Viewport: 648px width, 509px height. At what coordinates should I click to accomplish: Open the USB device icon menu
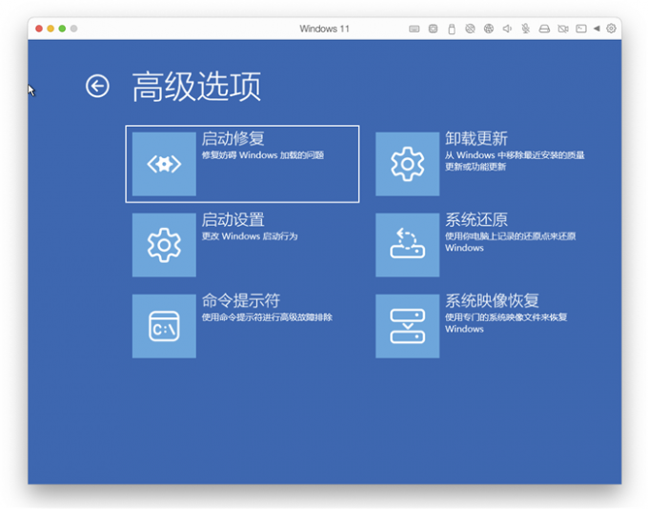click(452, 29)
